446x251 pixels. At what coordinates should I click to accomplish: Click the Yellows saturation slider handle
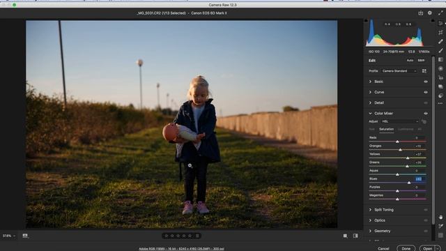pos(408,158)
